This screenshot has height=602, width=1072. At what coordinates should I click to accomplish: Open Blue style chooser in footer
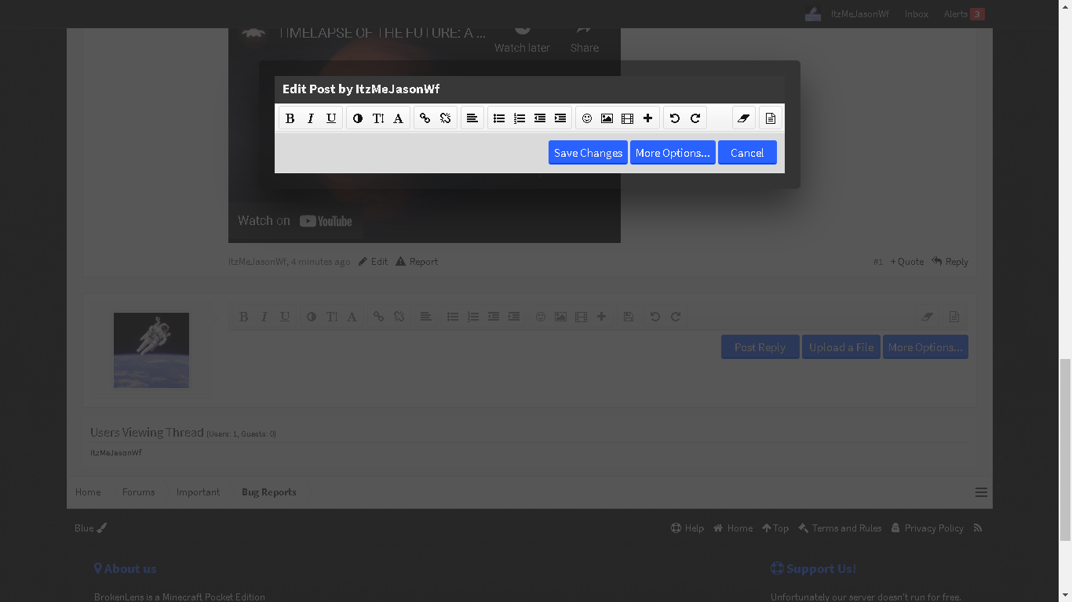(90, 528)
